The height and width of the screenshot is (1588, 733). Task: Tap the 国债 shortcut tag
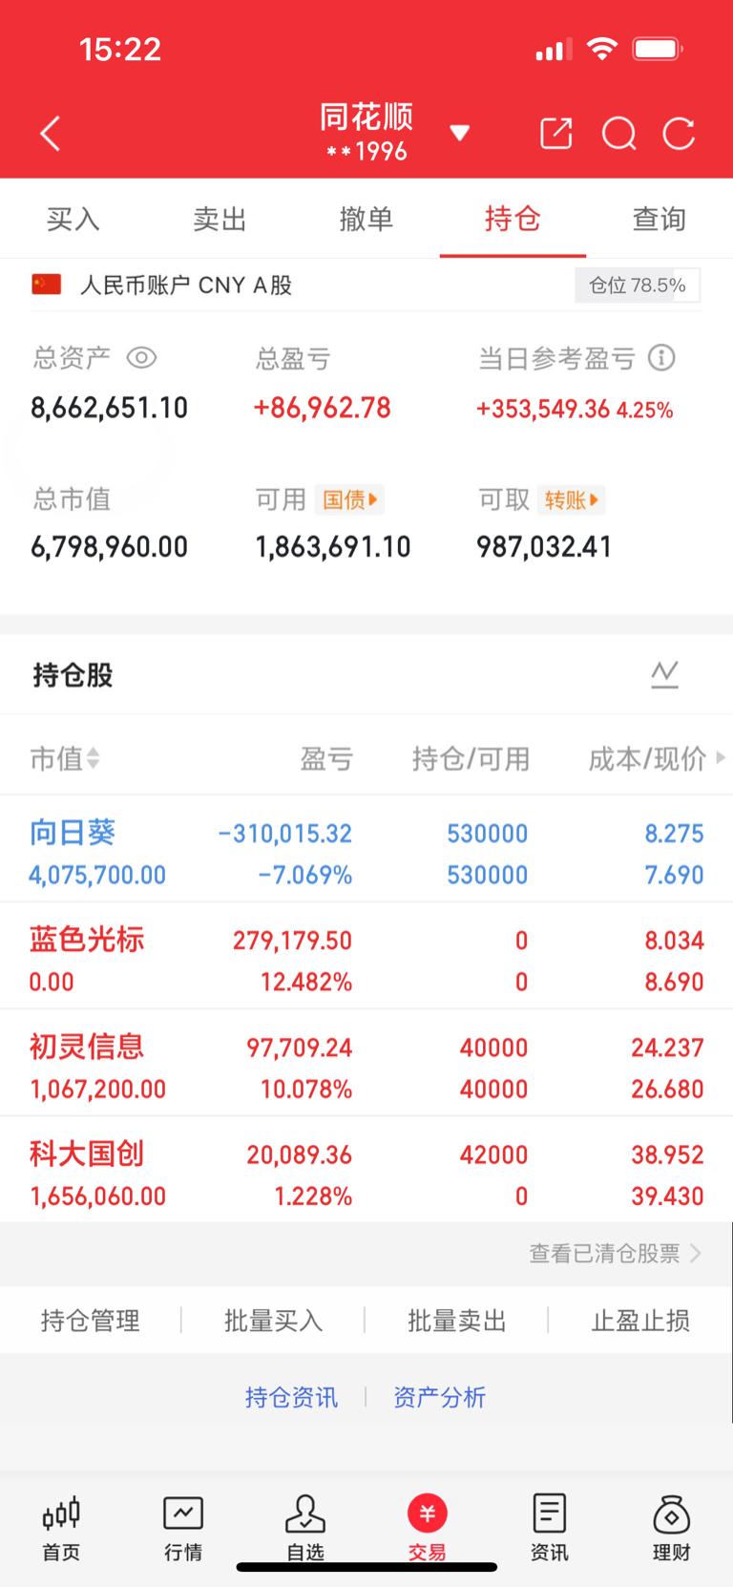pyautogui.click(x=349, y=499)
